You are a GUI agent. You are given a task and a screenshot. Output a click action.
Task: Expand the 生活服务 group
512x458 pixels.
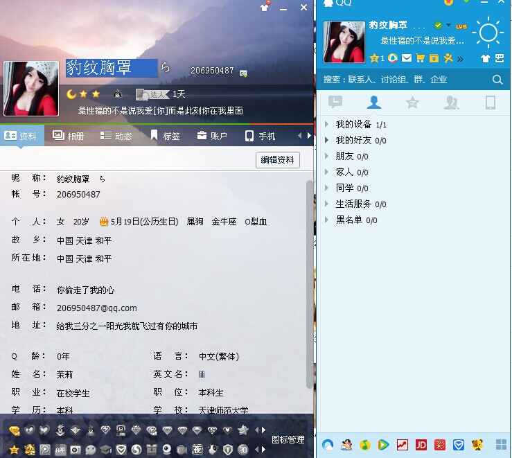(327, 204)
